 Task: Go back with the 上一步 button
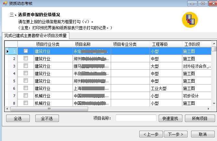(x=151, y=134)
